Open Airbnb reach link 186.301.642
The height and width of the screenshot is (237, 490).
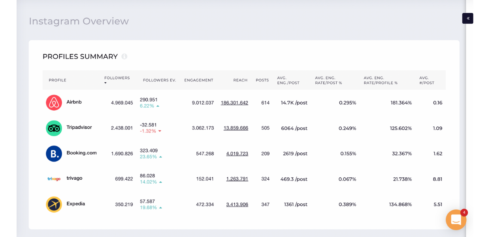(x=234, y=103)
